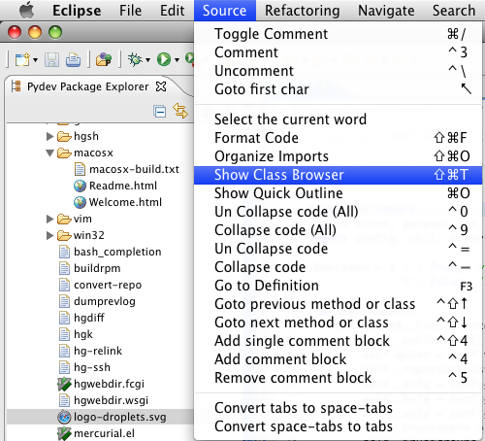
Task: Select the convert-repo file
Action: tap(108, 285)
